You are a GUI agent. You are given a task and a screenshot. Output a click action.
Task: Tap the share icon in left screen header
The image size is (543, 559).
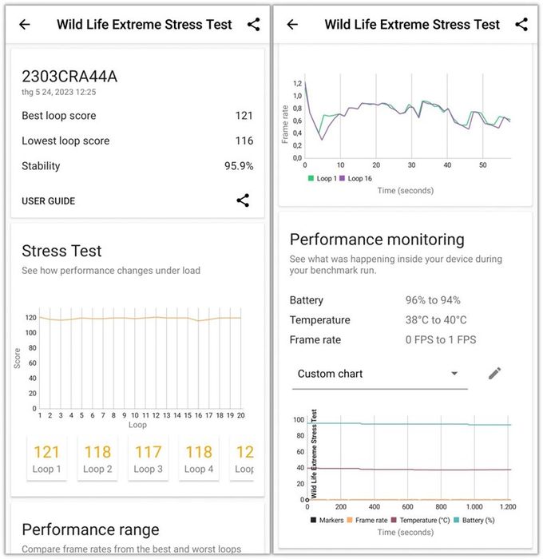253,24
